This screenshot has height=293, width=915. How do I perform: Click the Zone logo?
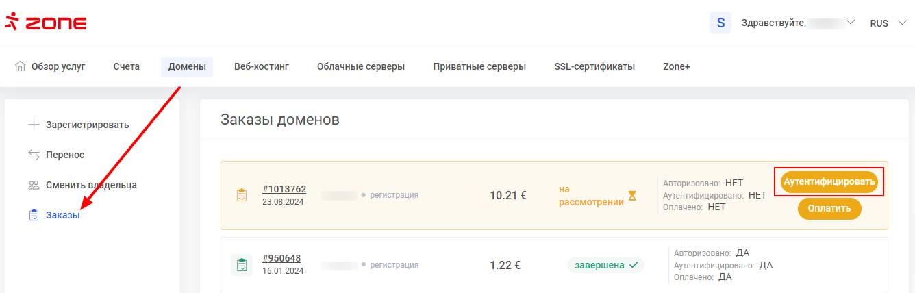click(46, 23)
